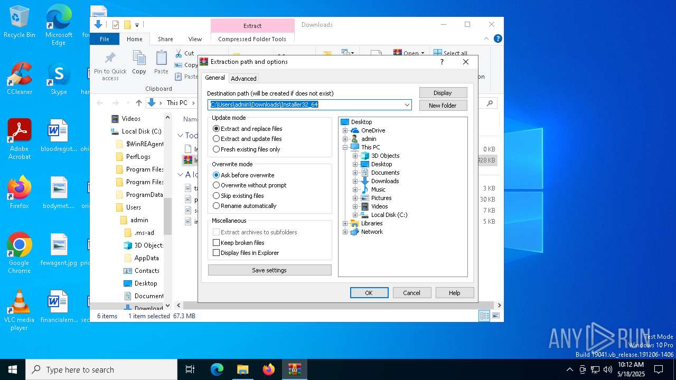The width and height of the screenshot is (676, 380).
Task: Collapse the This PC tree node
Action: [345, 147]
